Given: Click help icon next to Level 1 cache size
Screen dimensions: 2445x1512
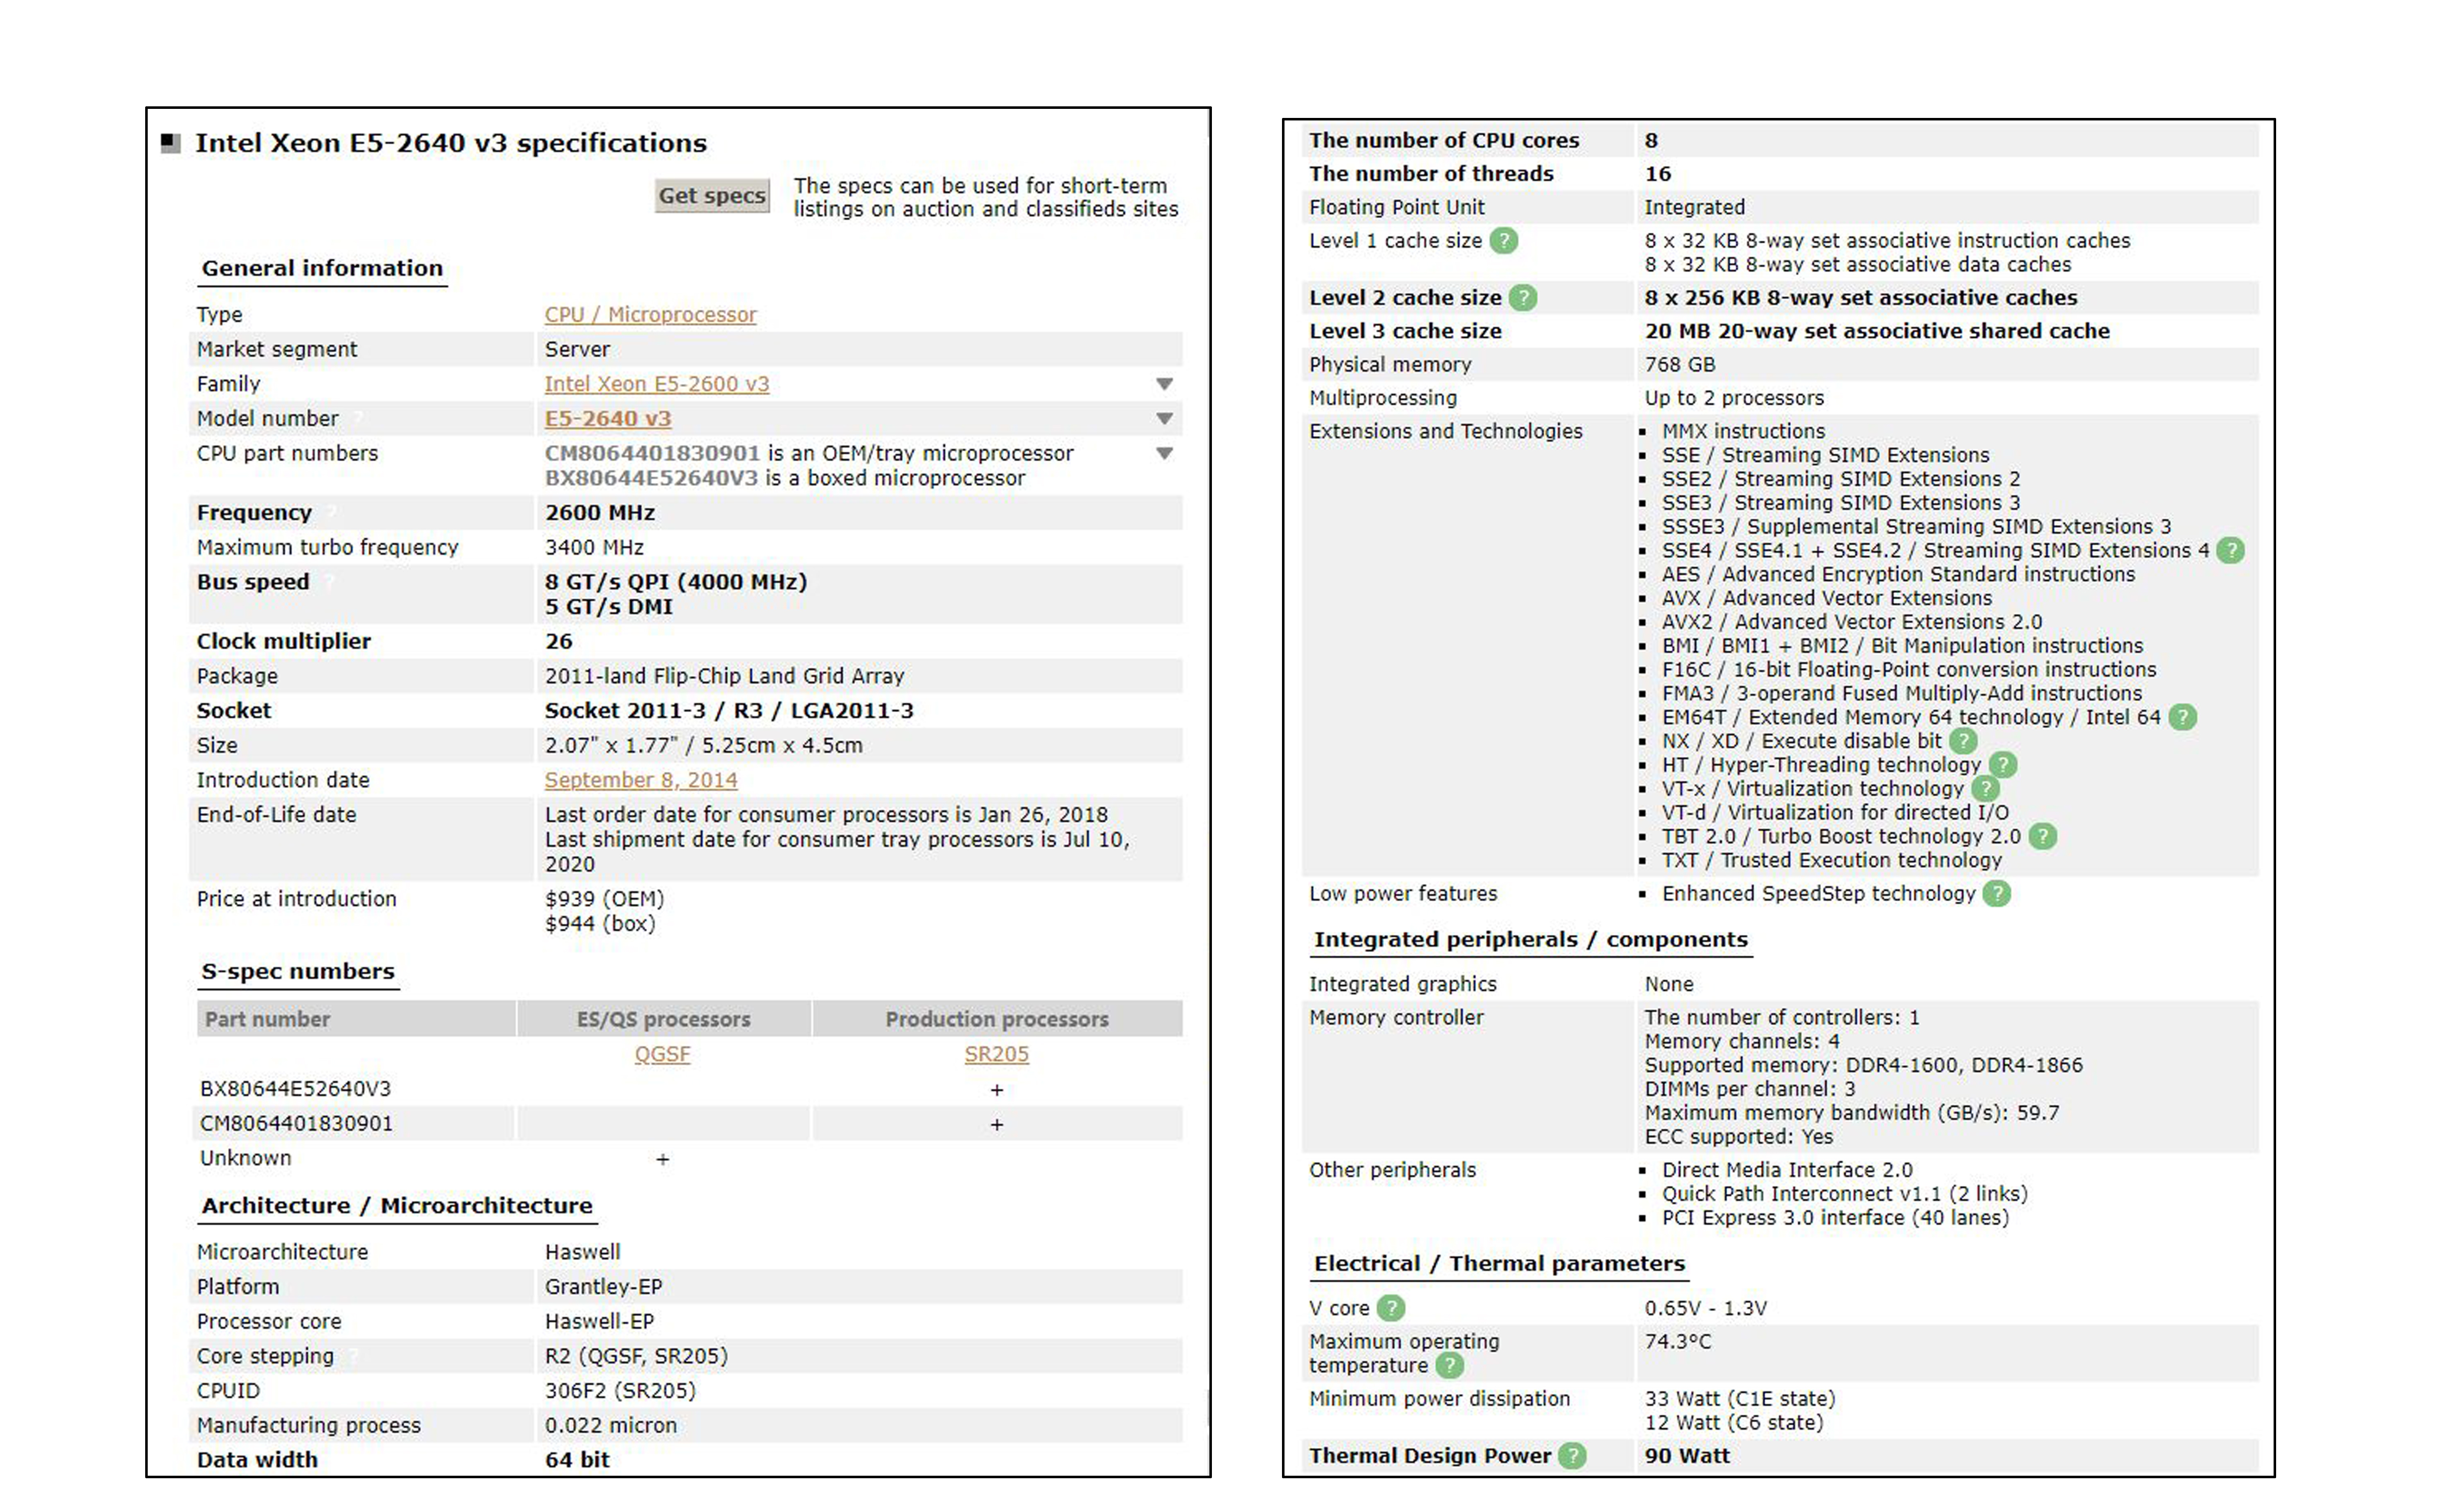Looking at the screenshot, I should click(x=1503, y=241).
